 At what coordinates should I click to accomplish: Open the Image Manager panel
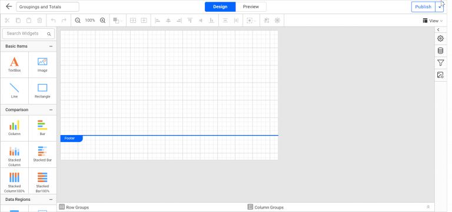(440, 75)
